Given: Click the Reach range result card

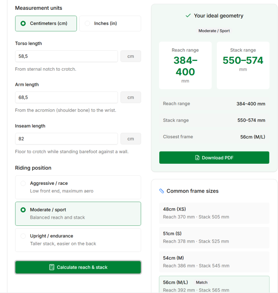Looking at the screenshot, I should [185, 65].
